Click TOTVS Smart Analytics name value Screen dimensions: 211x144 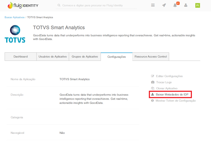pos(75,79)
